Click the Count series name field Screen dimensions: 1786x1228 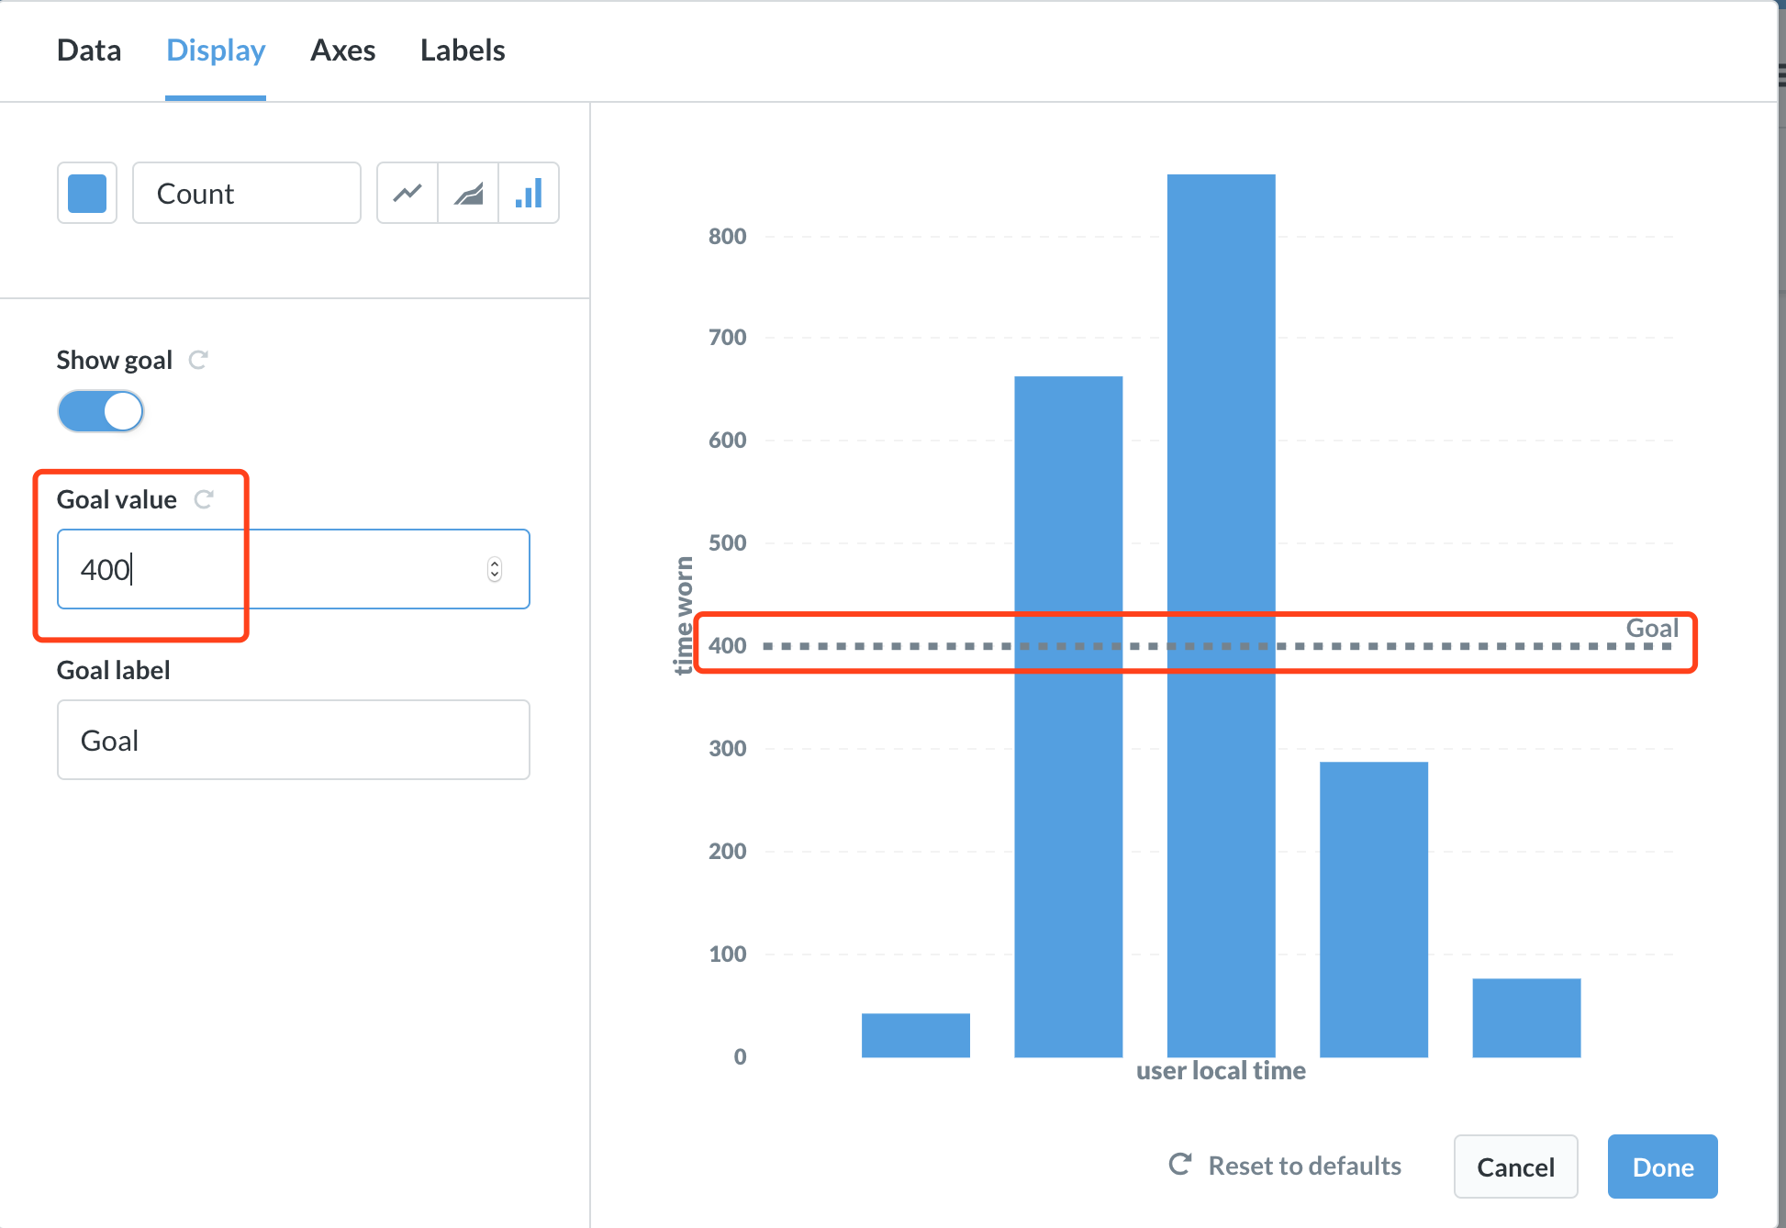point(246,193)
